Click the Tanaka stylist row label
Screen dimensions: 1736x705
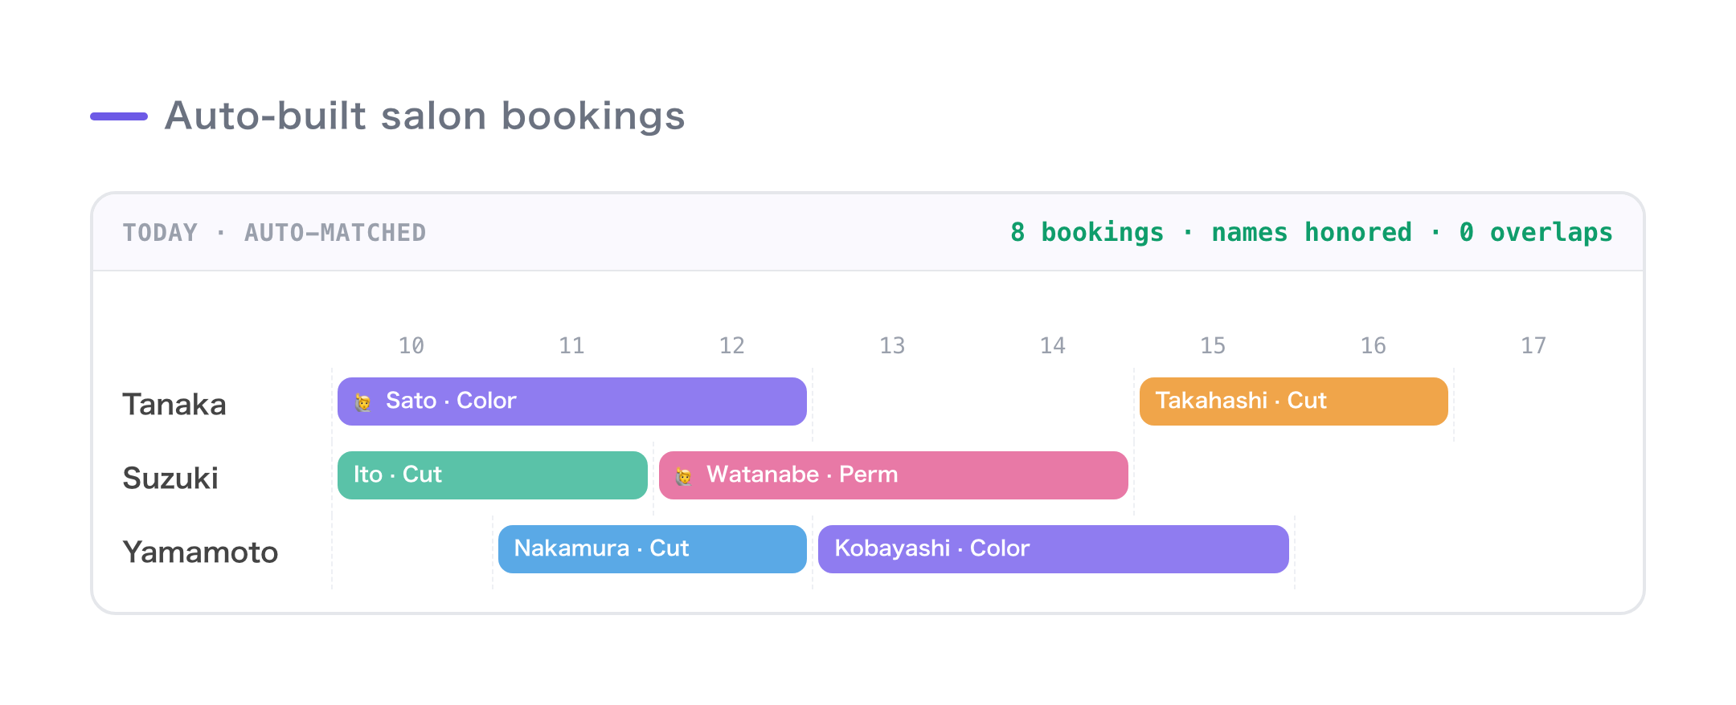click(174, 404)
